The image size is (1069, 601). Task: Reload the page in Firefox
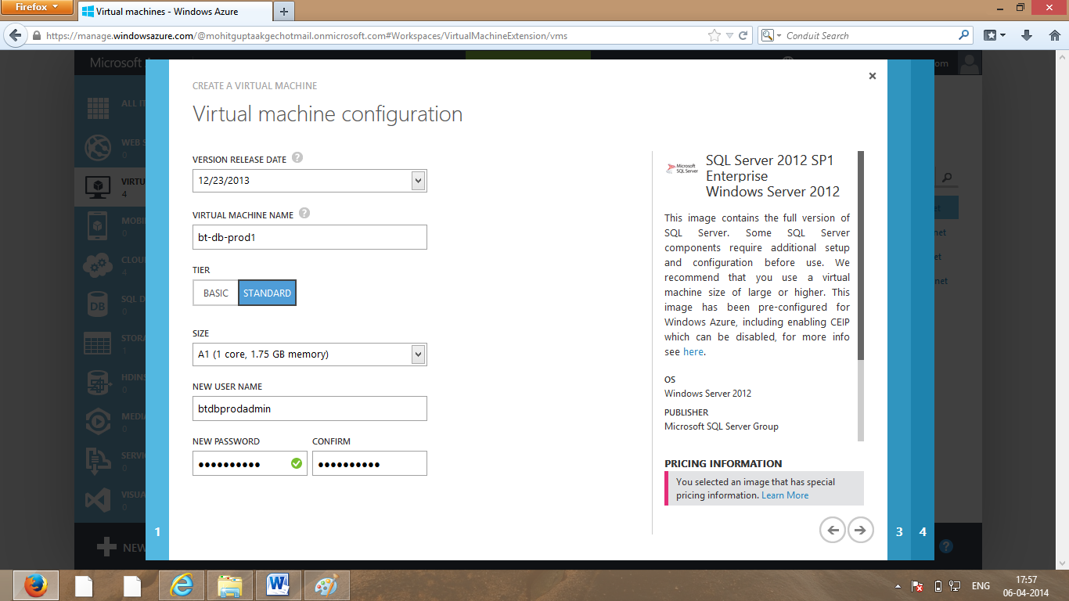point(743,35)
